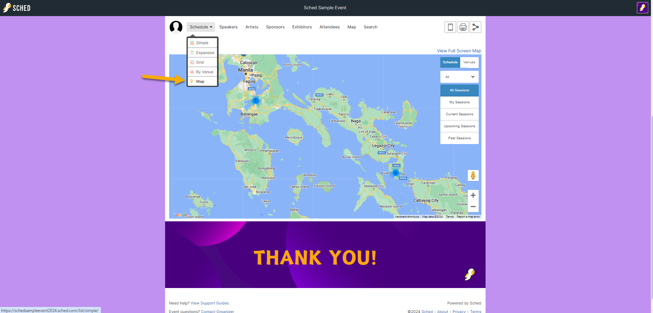
Task: Click the Manila label on the map
Action: [246, 70]
